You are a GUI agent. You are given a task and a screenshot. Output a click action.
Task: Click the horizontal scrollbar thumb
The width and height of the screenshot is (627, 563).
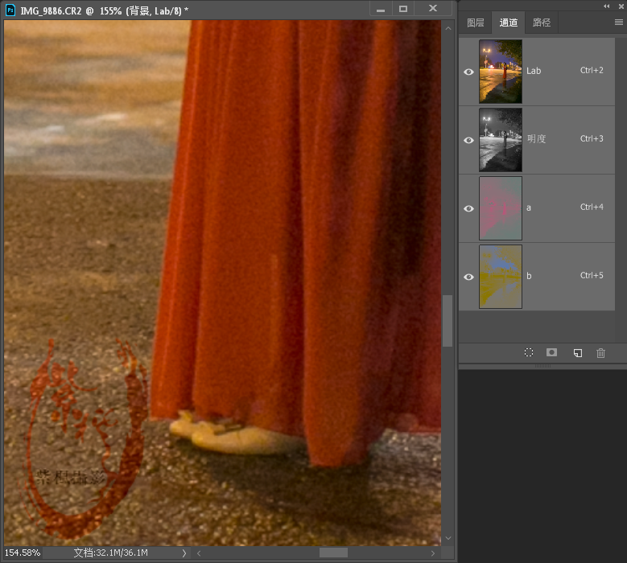[x=333, y=553]
